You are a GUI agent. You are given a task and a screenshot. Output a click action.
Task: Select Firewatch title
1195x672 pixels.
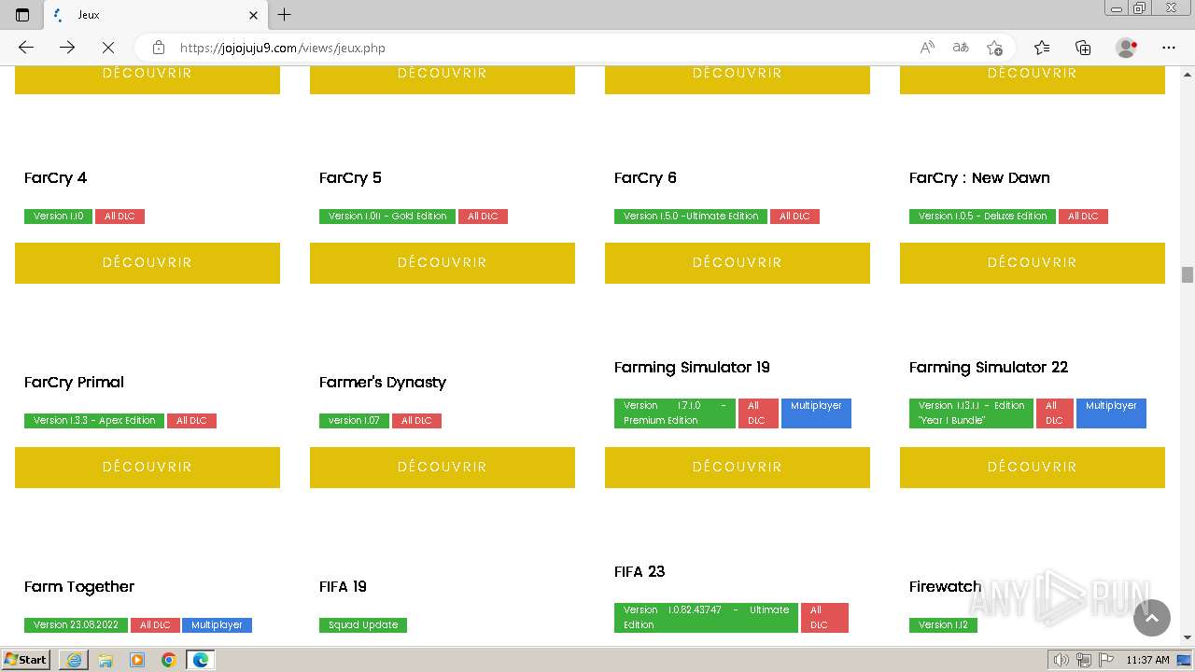click(945, 587)
